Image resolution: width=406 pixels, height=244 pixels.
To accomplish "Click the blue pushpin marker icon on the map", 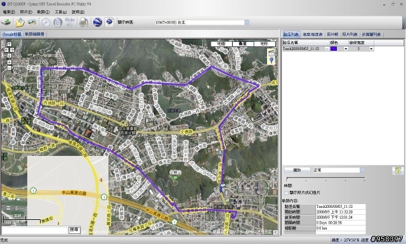I will click(271, 60).
